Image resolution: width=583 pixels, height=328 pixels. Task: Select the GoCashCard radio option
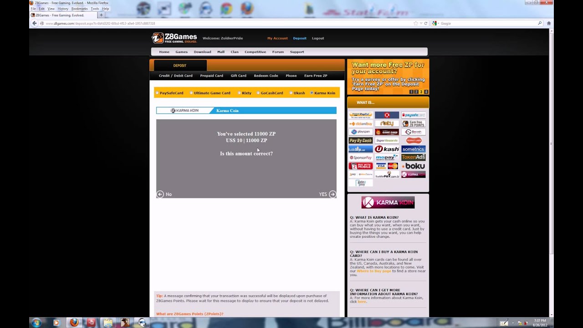pyautogui.click(x=258, y=93)
